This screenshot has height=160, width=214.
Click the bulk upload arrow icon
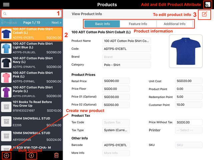click(x=31, y=155)
